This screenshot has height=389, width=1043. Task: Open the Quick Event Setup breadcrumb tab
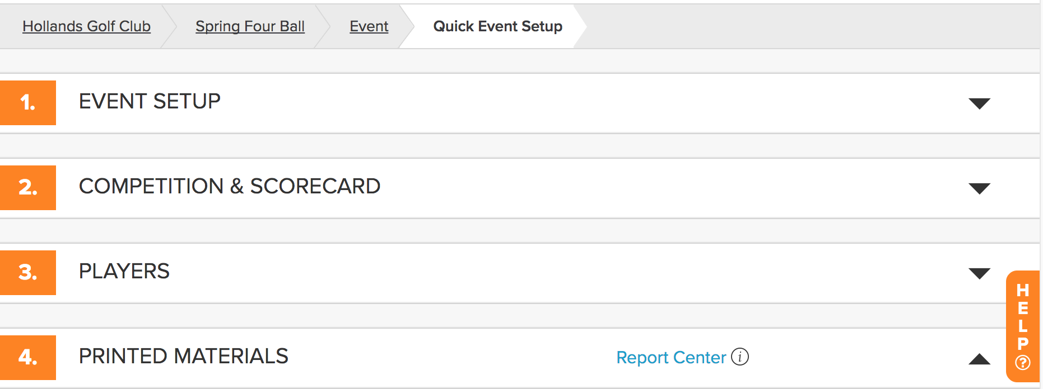497,26
